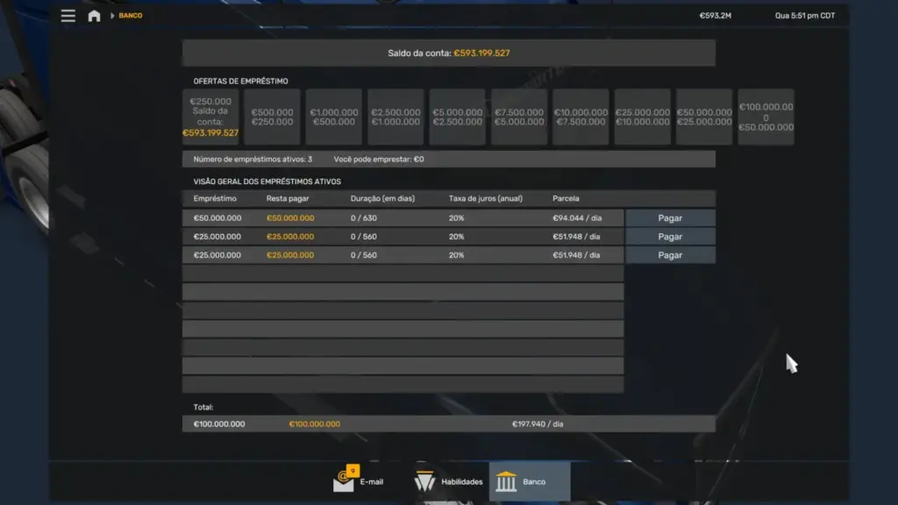This screenshot has height=505, width=898.
Task: Select the €10.000.000 loan offer
Action: click(x=581, y=117)
